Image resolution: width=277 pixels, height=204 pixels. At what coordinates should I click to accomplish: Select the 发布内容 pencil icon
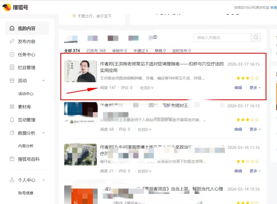tap(12, 41)
